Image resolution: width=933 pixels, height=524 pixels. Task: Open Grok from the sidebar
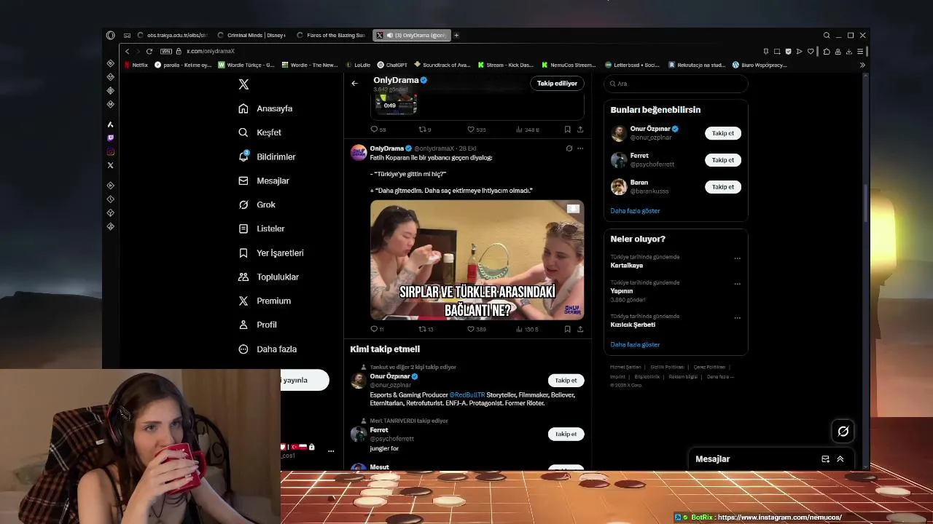257,205
